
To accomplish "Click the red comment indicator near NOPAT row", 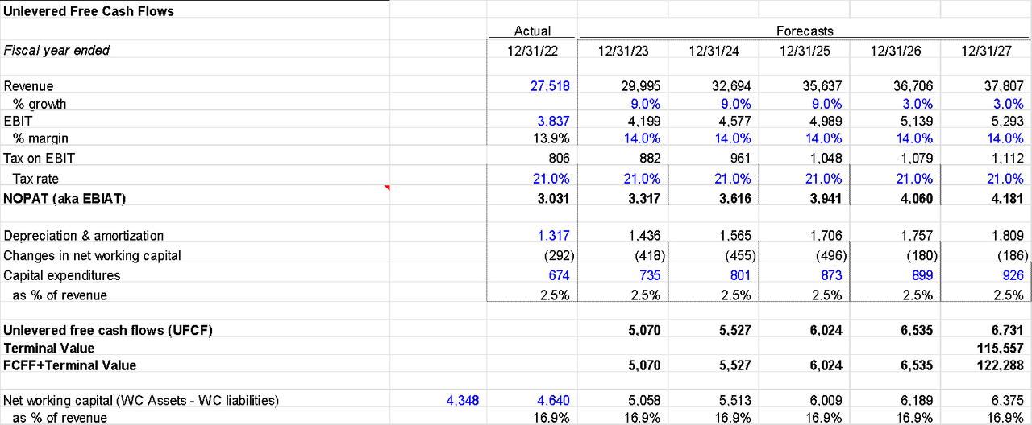I will pyautogui.click(x=386, y=188).
